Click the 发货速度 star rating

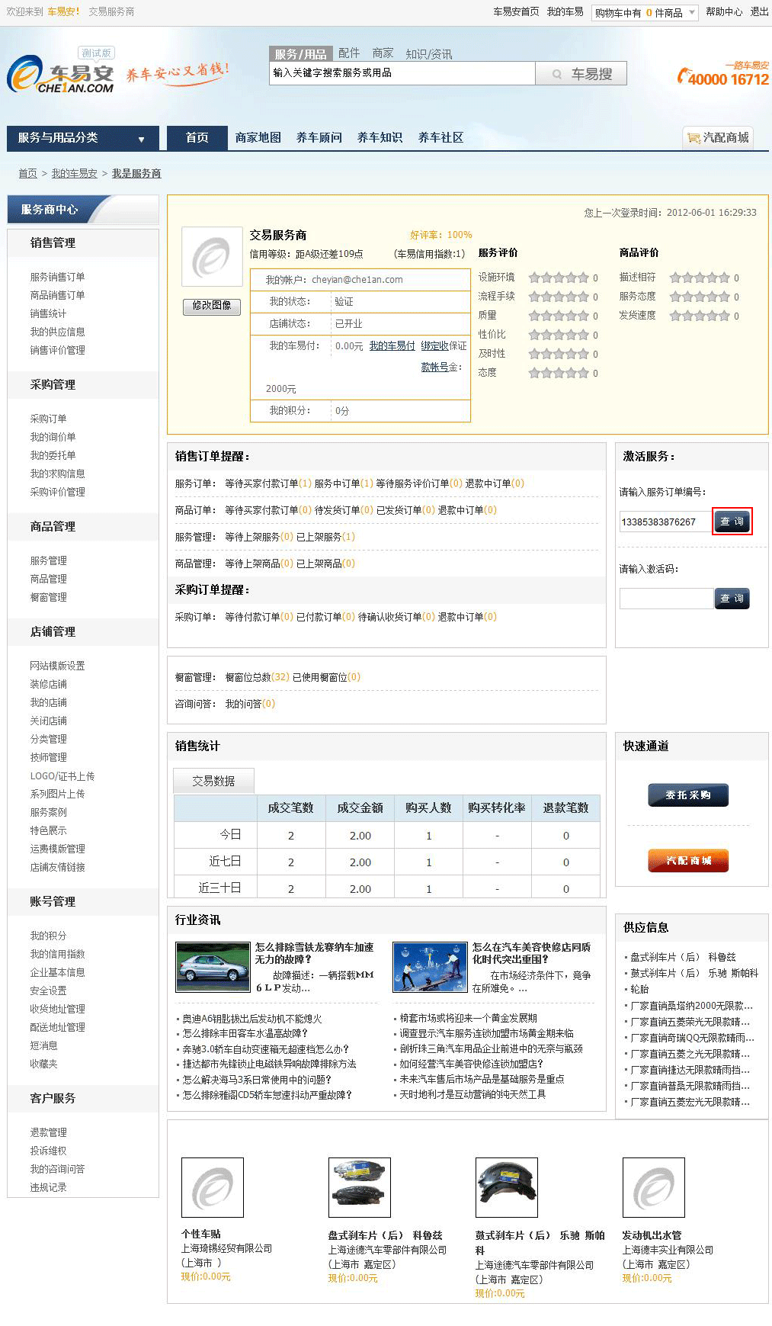pyautogui.click(x=700, y=316)
